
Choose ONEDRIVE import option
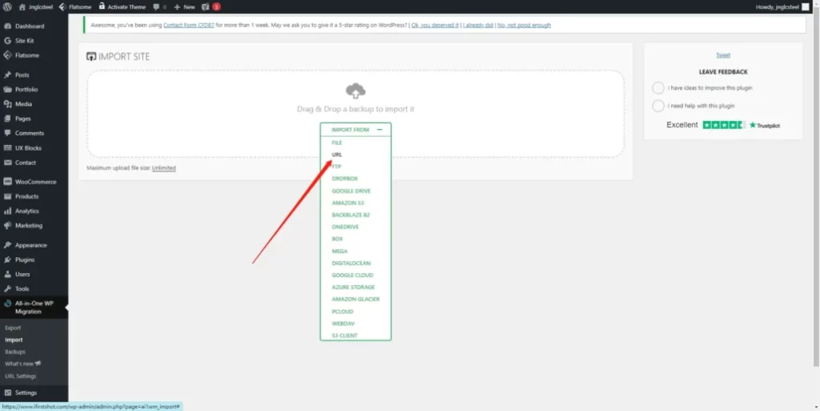click(345, 227)
